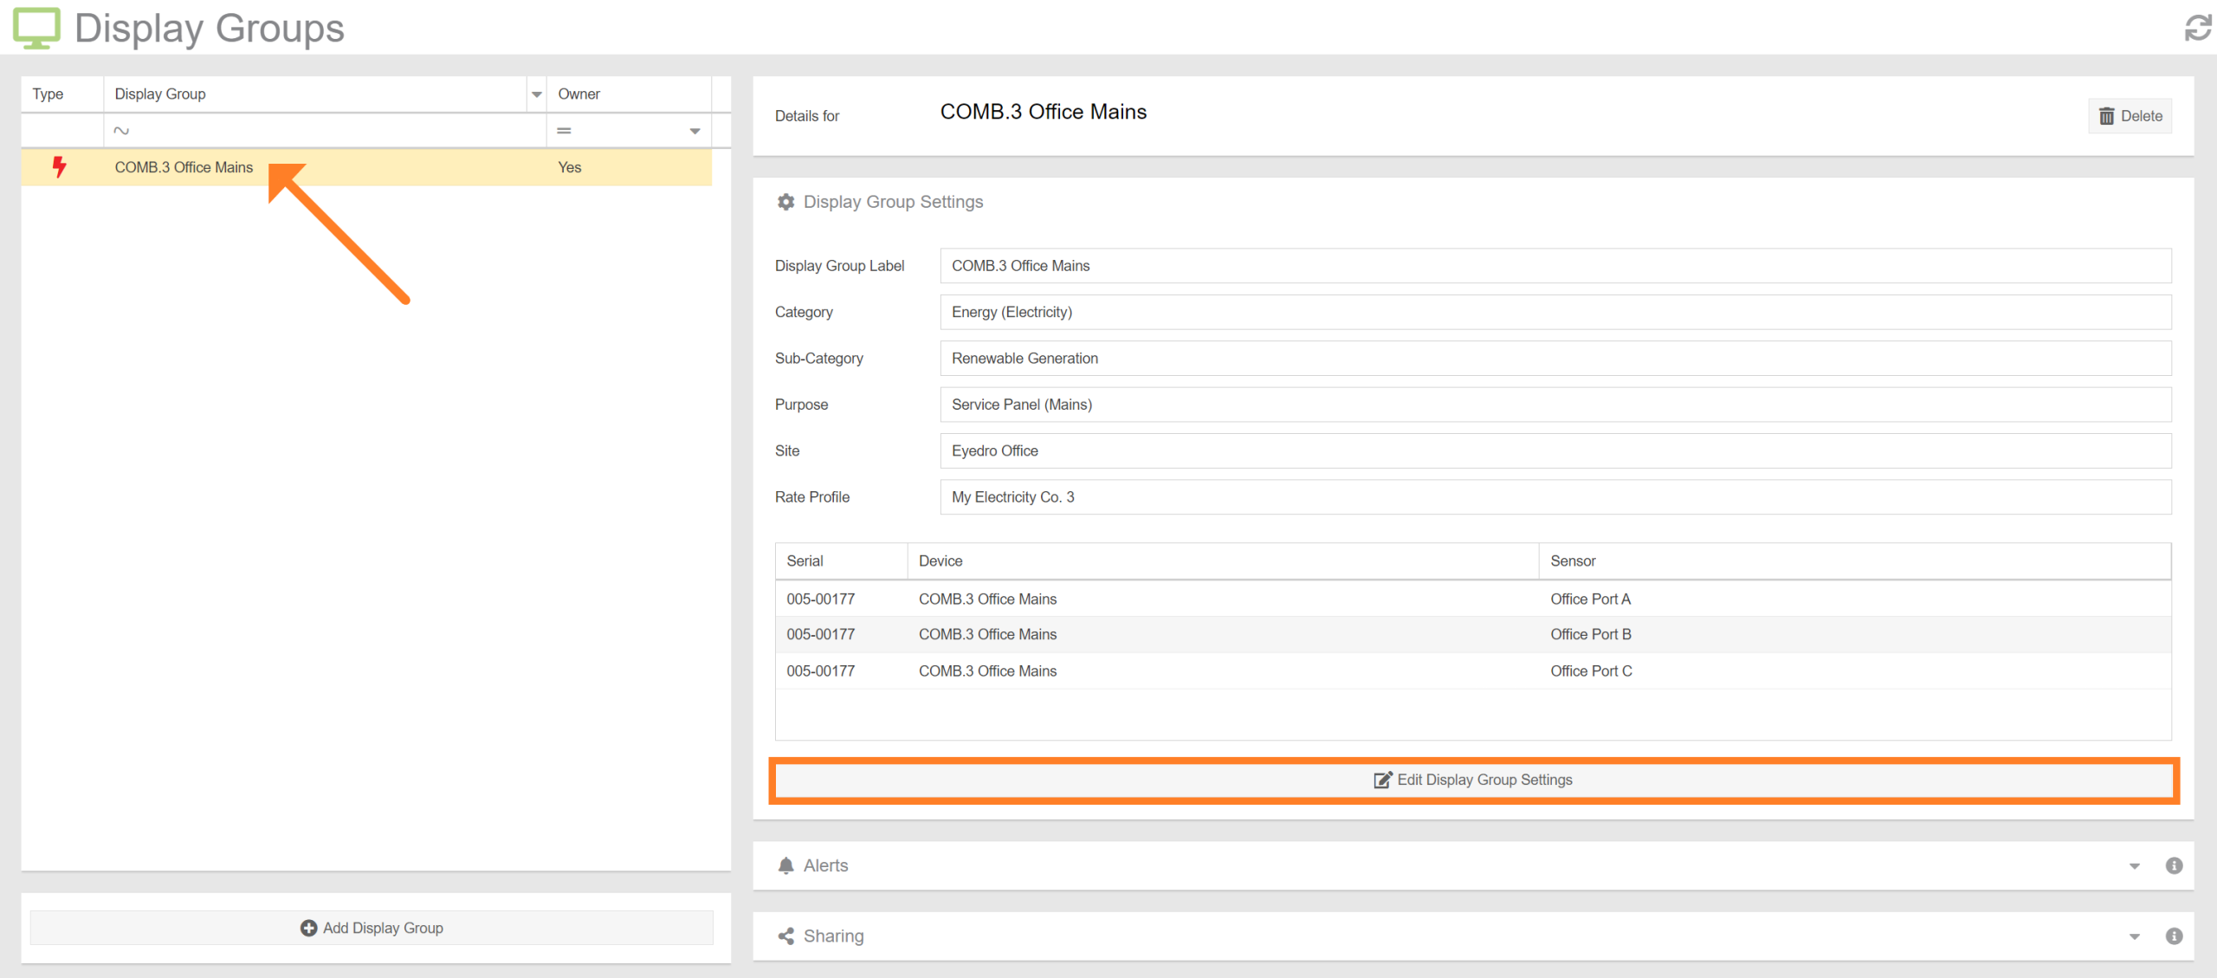Image resolution: width=2217 pixels, height=978 pixels.
Task: Click the Display Groups monitor icon
Action: (36, 27)
